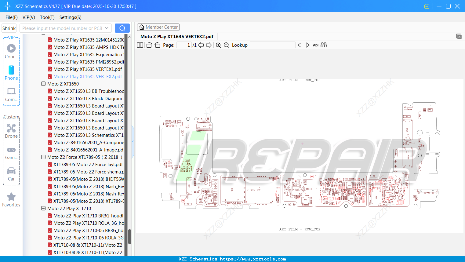Go to previous page using left arrow
465x262 pixels.
pos(201,45)
